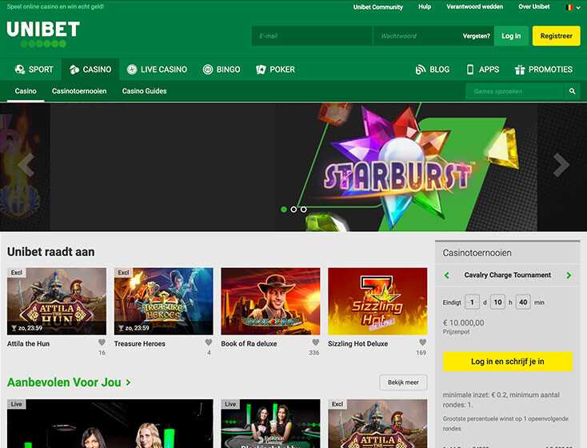Image resolution: width=587 pixels, height=448 pixels.
Task: Show next tournament with green right arrow
Action: [x=569, y=275]
